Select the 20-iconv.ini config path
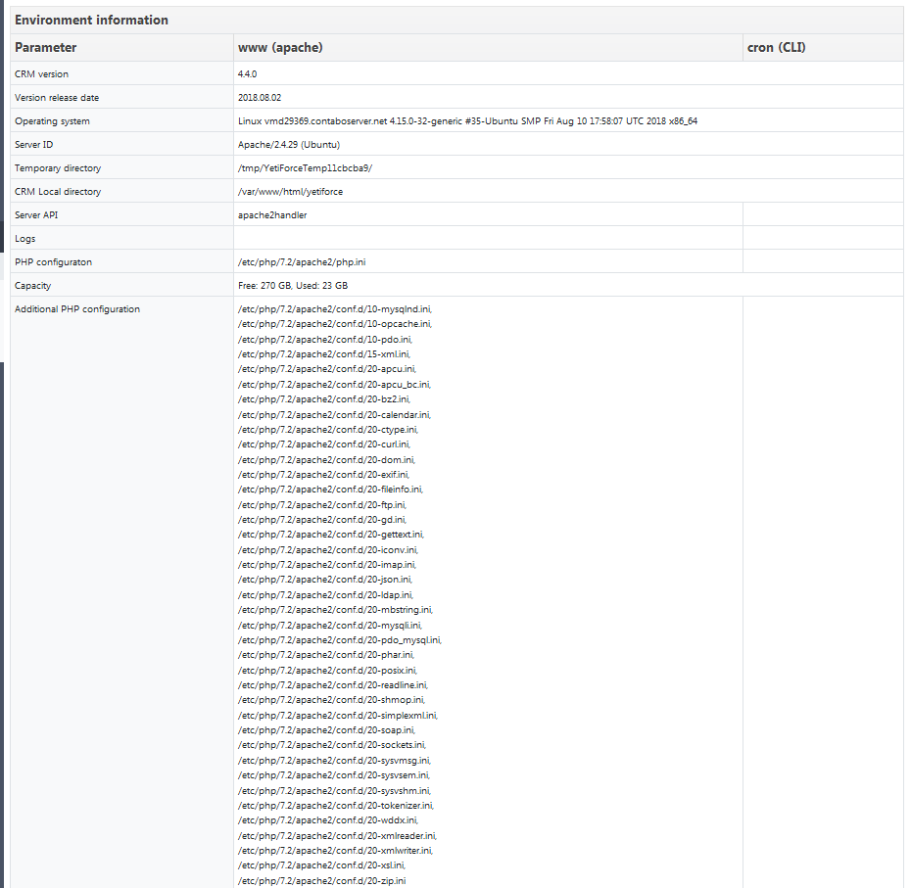 tap(328, 550)
